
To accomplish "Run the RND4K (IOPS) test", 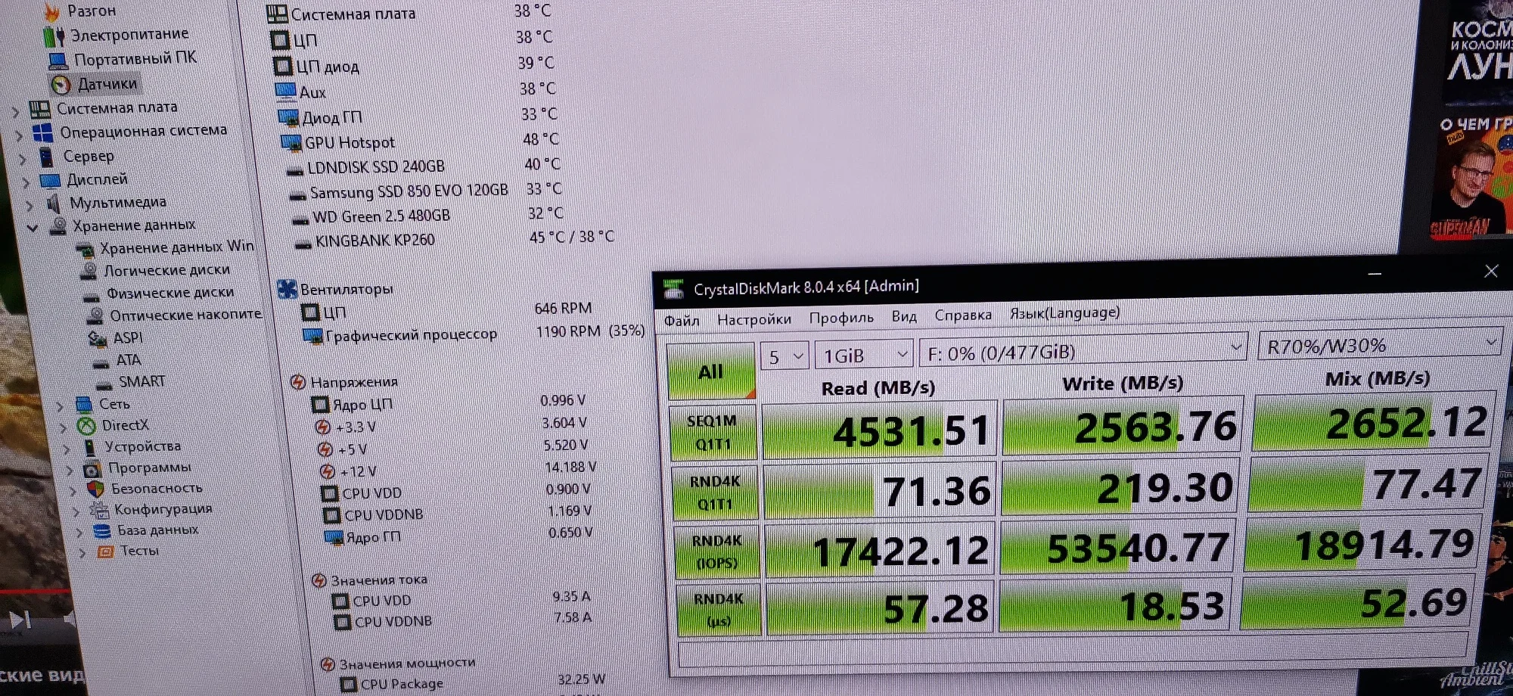I will 717,552.
